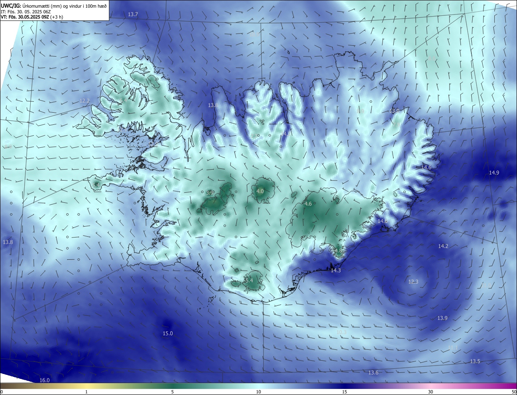
Task: Click the 12.2 value label on the map
Action: (x=84, y=101)
